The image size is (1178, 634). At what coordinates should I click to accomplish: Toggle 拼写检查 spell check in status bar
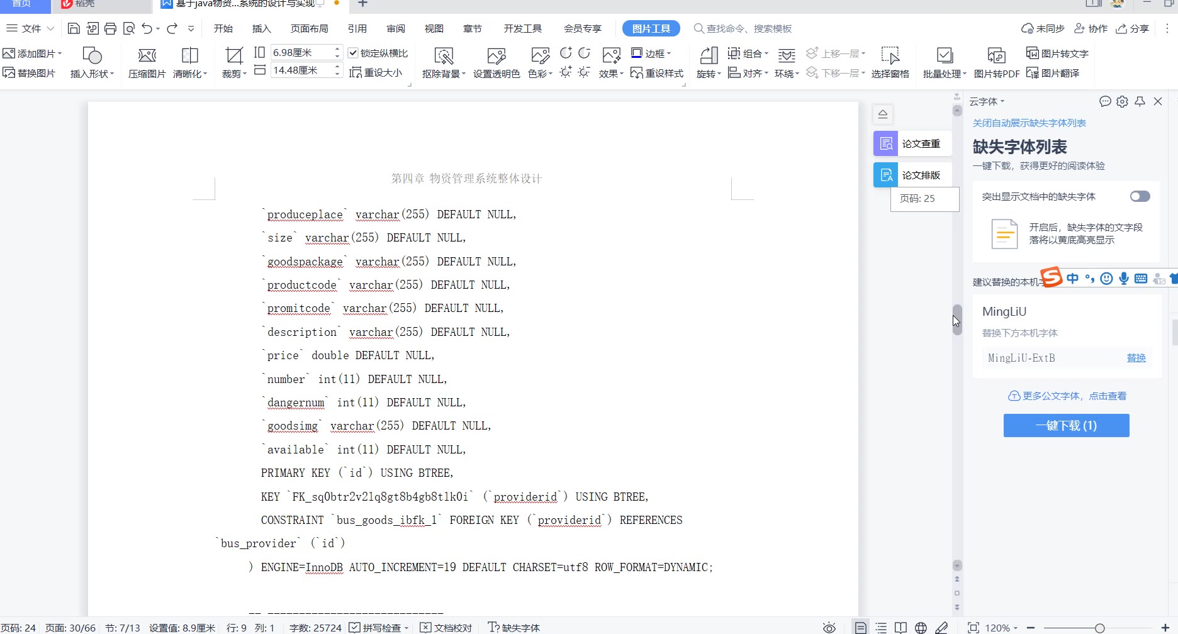tap(379, 628)
